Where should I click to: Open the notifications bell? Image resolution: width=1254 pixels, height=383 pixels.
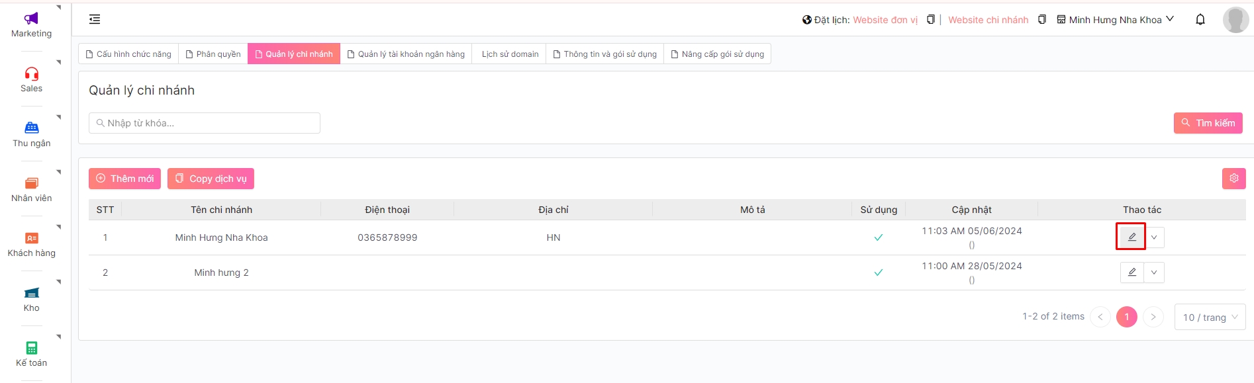[1200, 20]
